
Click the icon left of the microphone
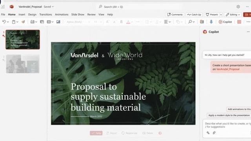point(202,22)
